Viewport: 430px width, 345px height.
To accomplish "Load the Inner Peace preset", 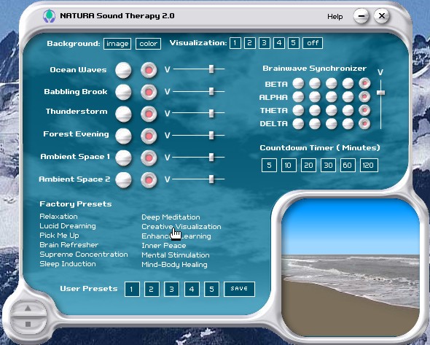I will pos(164,246).
